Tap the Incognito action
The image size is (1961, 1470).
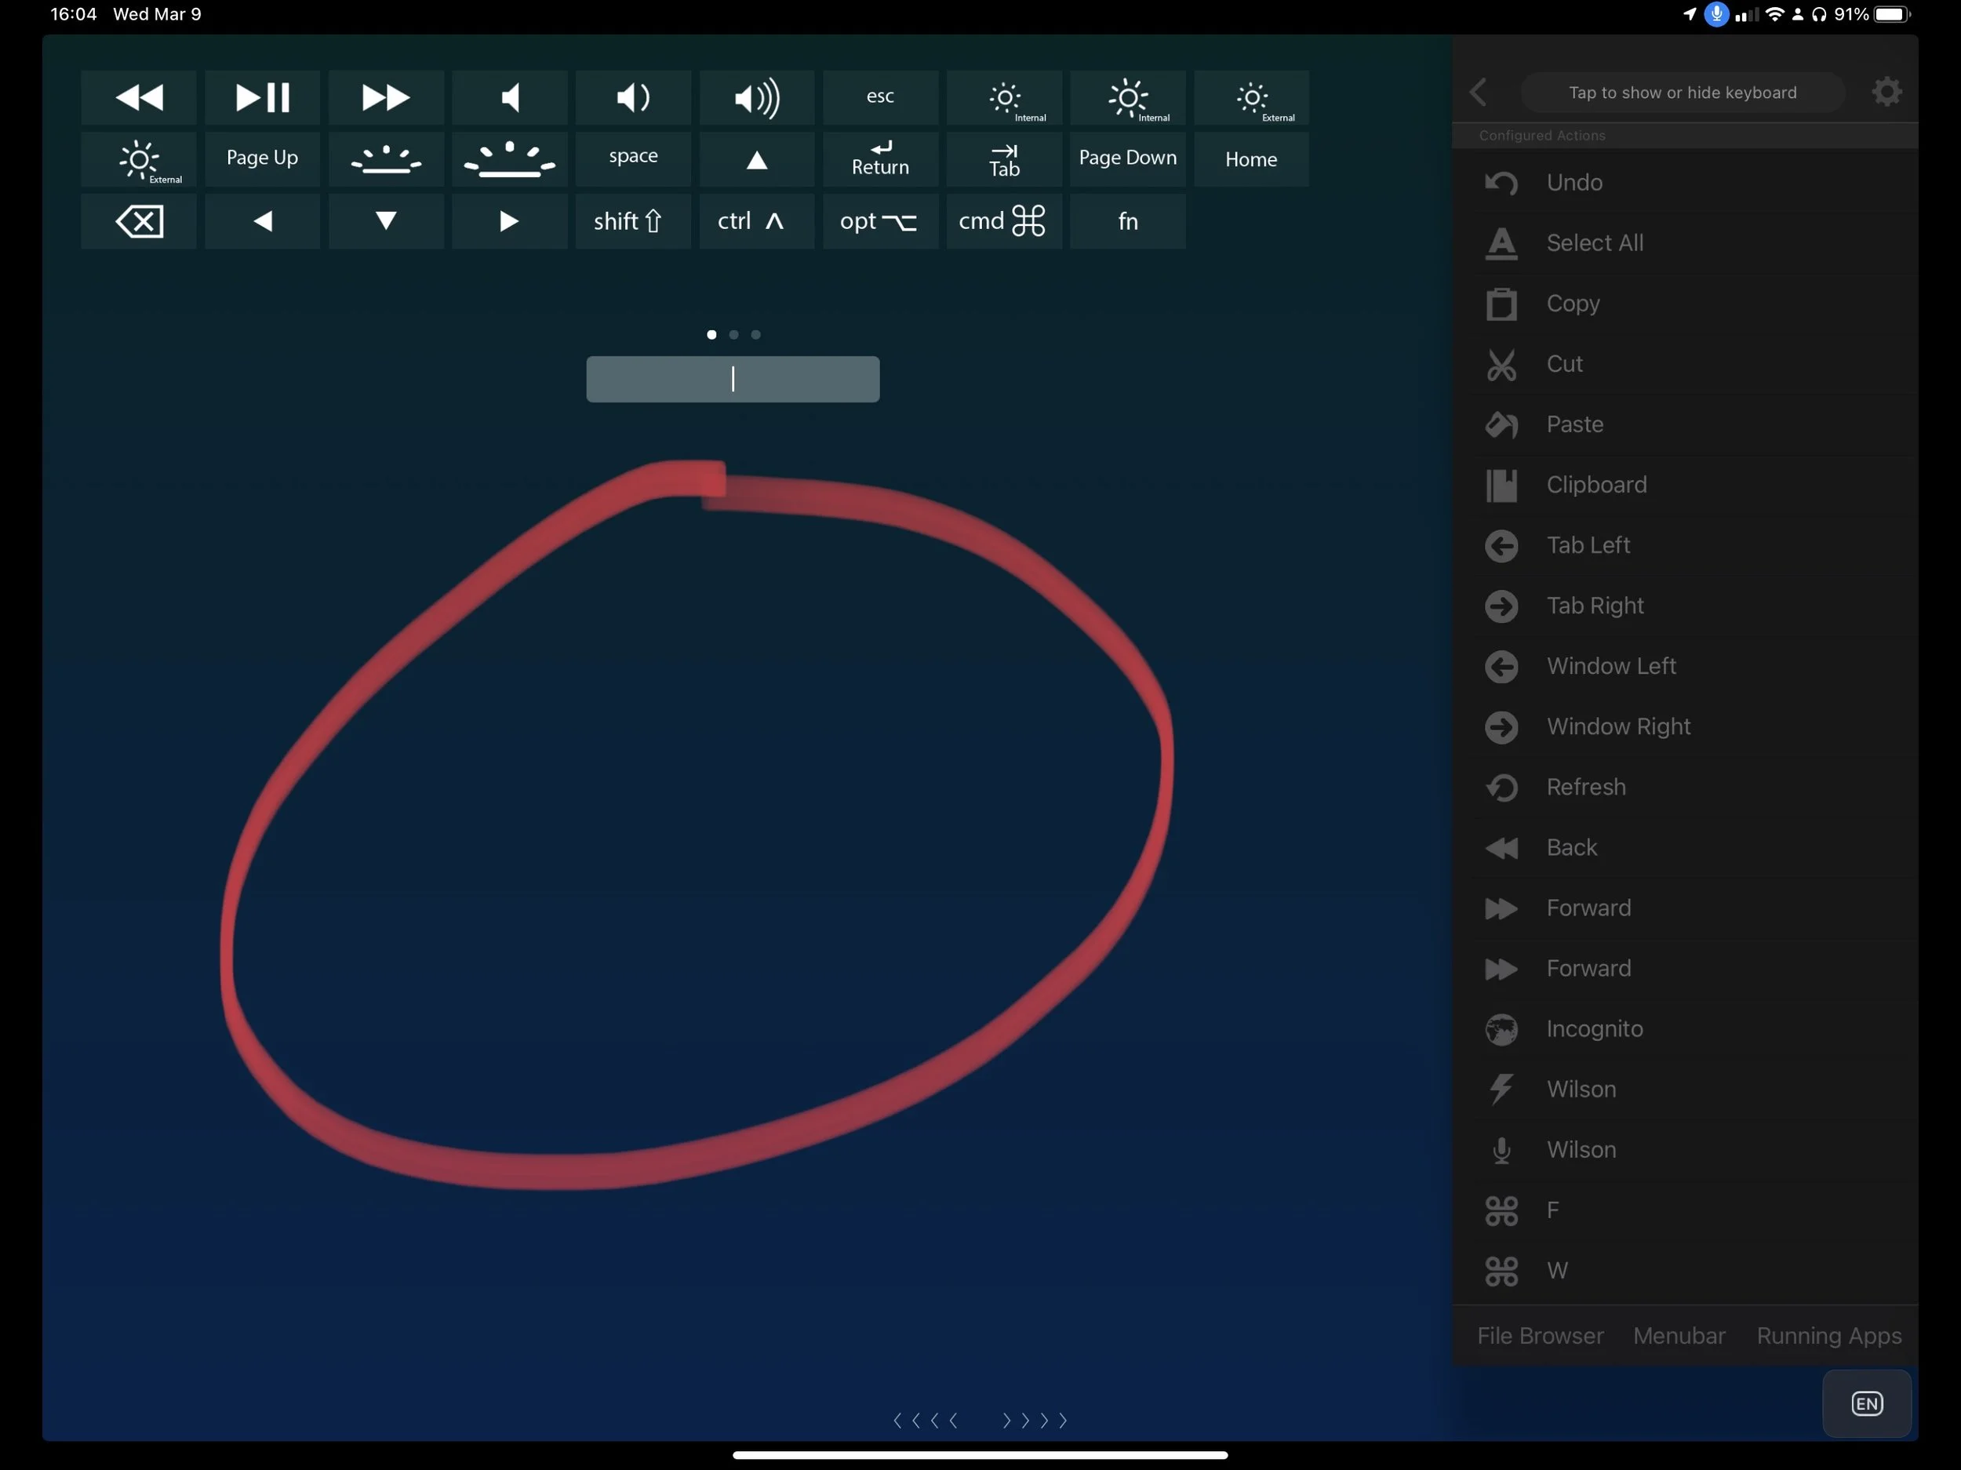tap(1594, 1028)
